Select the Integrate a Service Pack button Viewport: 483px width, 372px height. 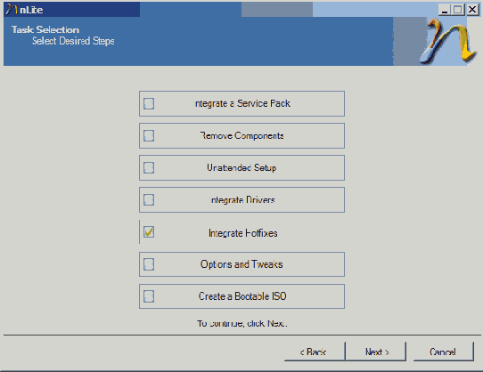tap(241, 104)
